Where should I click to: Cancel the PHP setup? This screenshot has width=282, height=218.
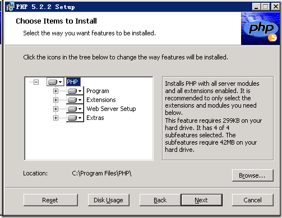click(253, 200)
